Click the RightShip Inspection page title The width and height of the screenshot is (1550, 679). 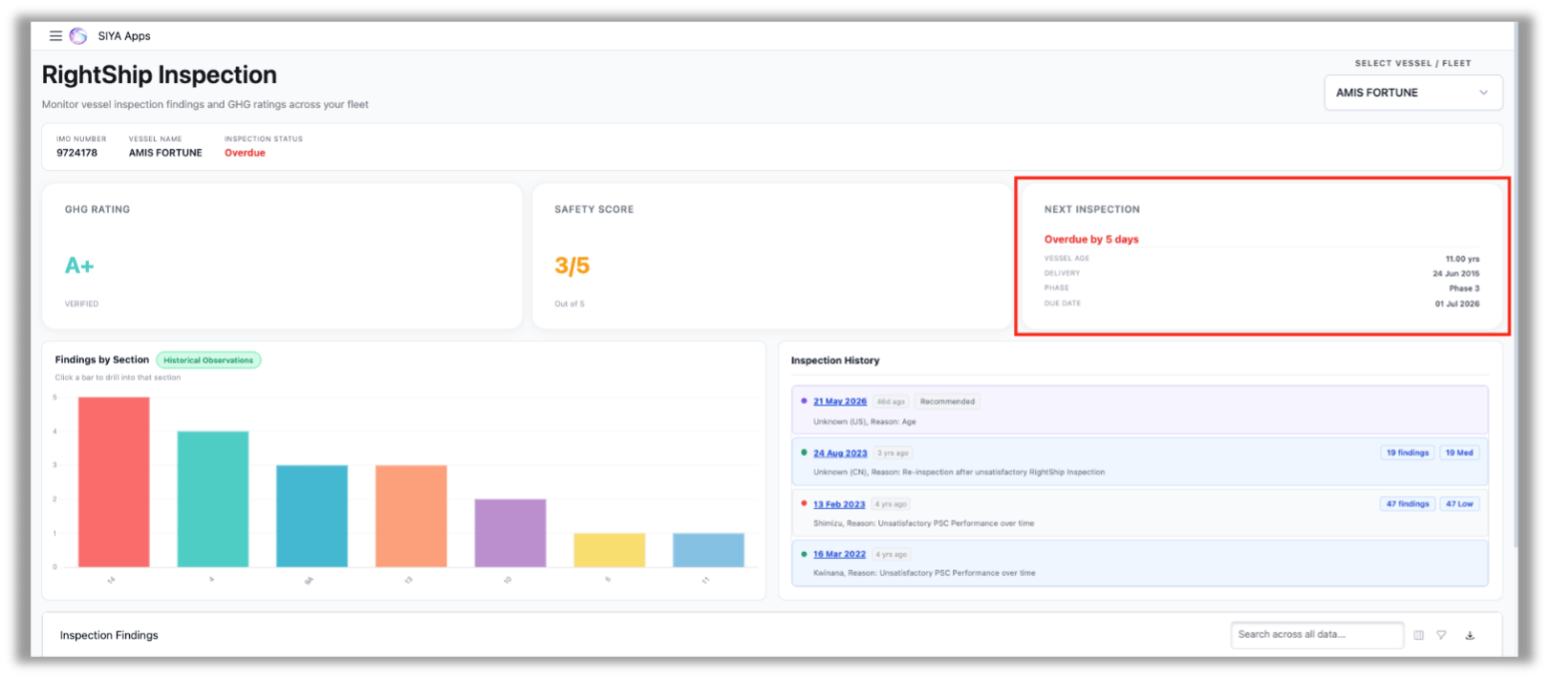(159, 74)
